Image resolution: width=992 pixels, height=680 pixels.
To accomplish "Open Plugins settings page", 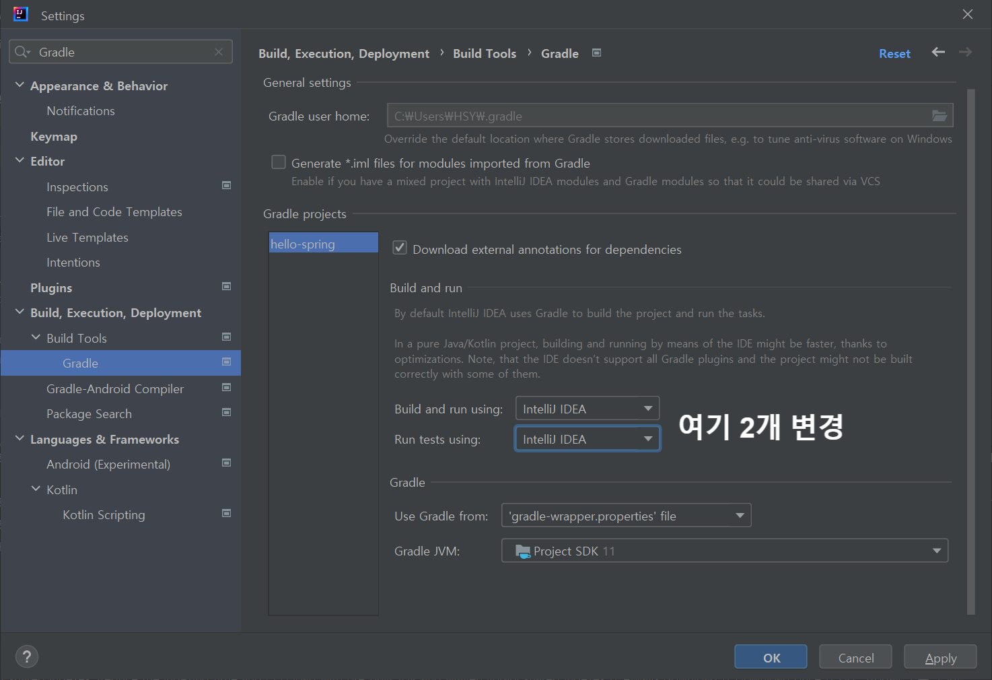I will pos(51,288).
